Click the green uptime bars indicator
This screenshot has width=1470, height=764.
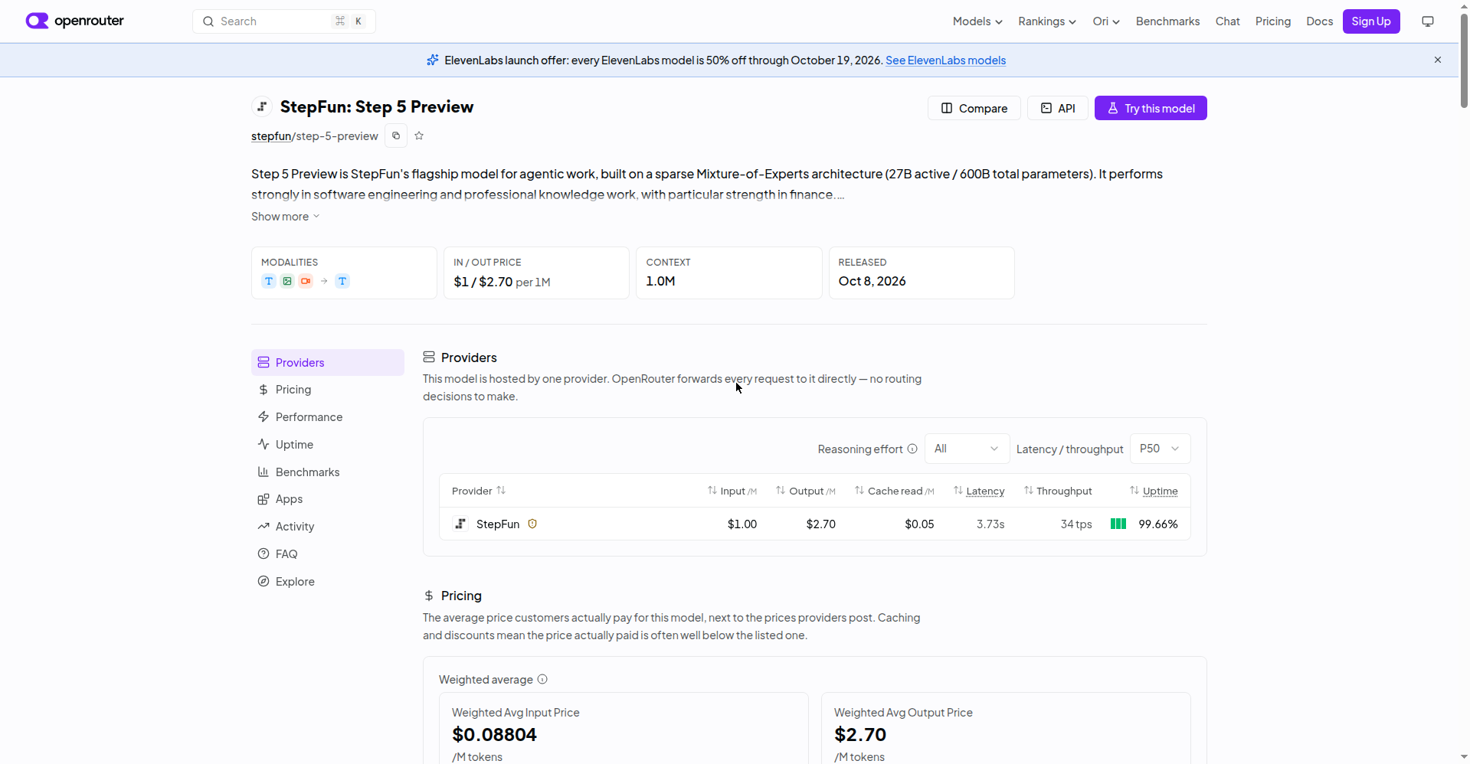click(1118, 524)
